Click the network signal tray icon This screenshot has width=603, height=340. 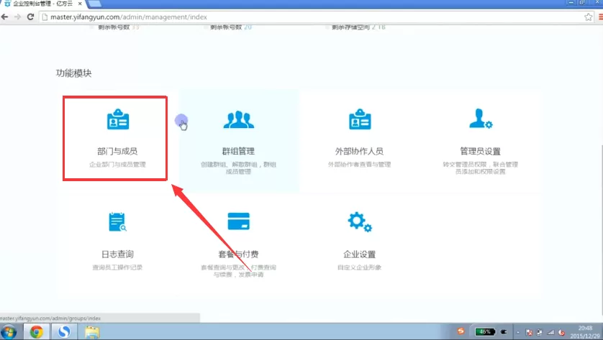pyautogui.click(x=550, y=332)
